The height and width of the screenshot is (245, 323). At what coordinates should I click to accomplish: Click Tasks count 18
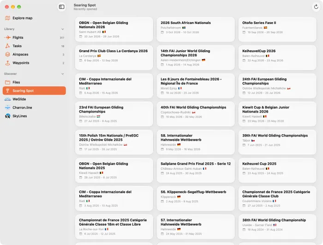tap(63, 46)
